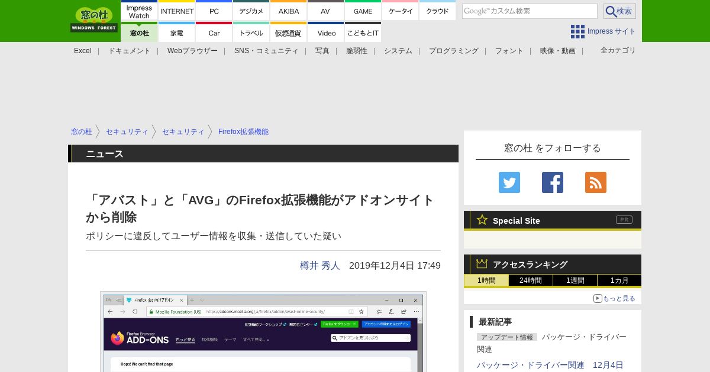Follow 窓の杜 on Twitter

pos(509,182)
